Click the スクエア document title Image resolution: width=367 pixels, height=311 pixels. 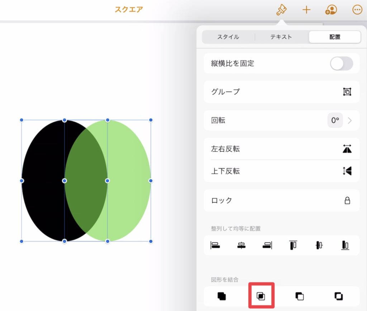coord(129,10)
